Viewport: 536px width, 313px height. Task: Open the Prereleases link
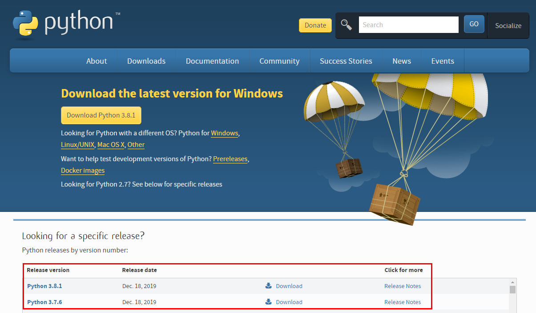(x=230, y=159)
